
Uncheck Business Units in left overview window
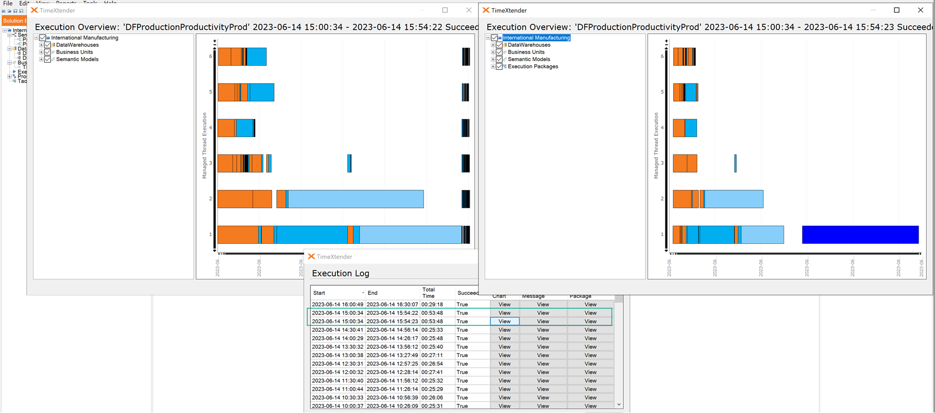pyautogui.click(x=48, y=52)
